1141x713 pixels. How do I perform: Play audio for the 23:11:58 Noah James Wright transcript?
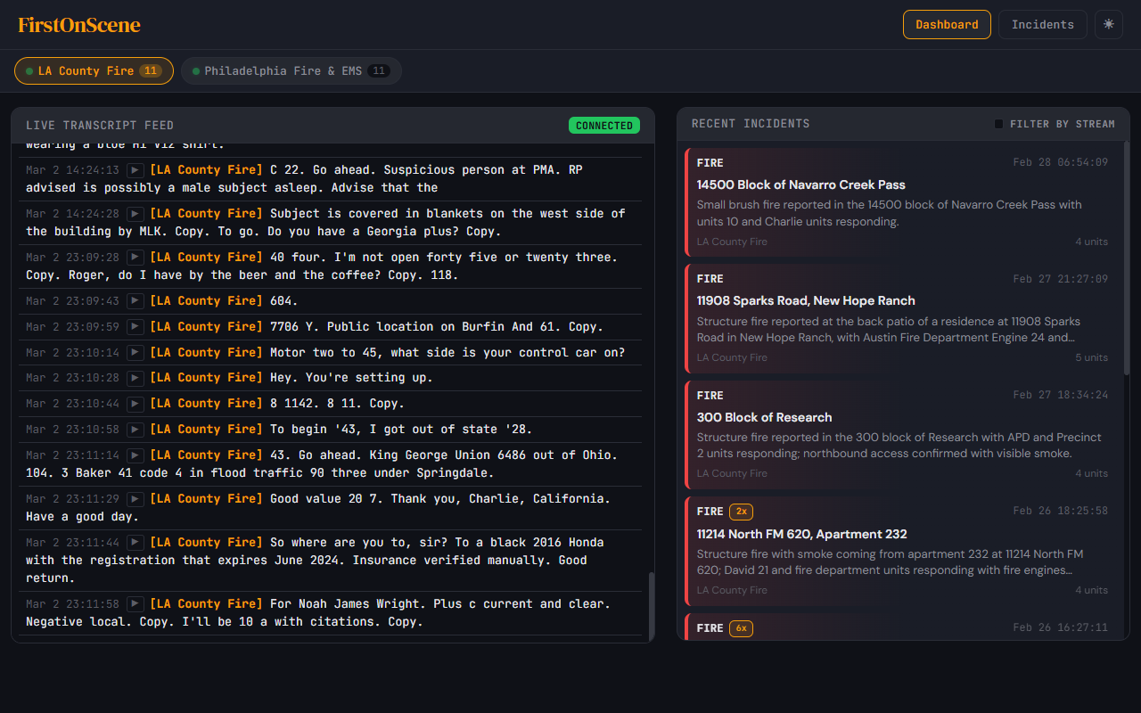(135, 604)
